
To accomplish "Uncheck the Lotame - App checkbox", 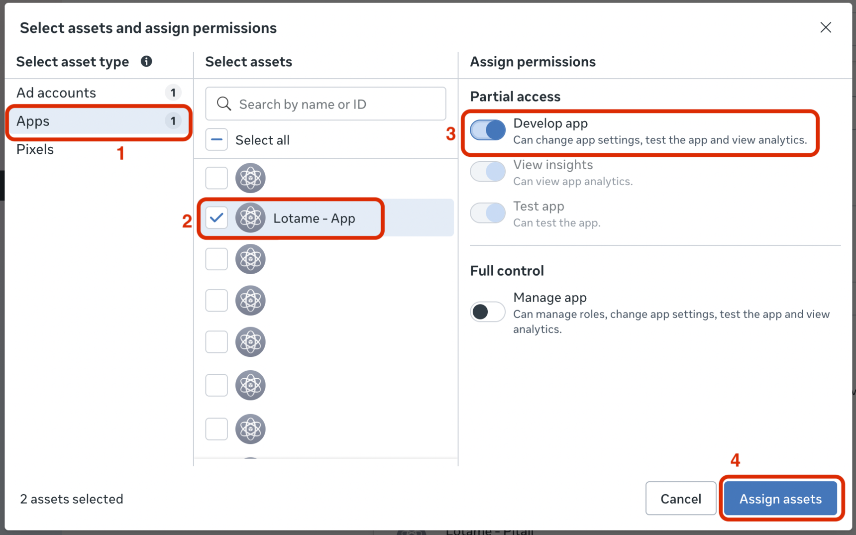I will [216, 218].
